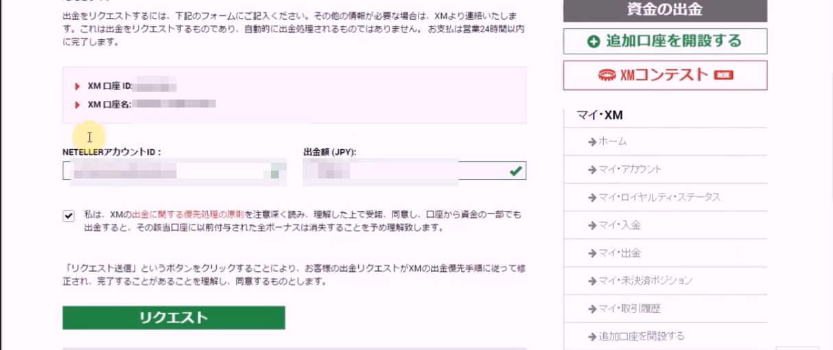The width and height of the screenshot is (833, 350).
Task: Click the arrow icon beside マイ・アカウント
Action: click(x=593, y=170)
